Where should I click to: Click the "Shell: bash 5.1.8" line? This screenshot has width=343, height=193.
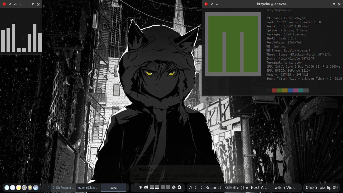point(281,38)
